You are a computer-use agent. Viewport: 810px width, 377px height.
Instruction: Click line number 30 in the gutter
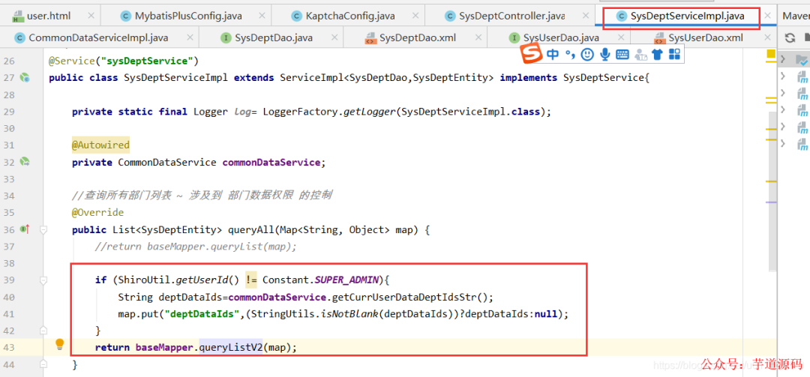point(9,128)
